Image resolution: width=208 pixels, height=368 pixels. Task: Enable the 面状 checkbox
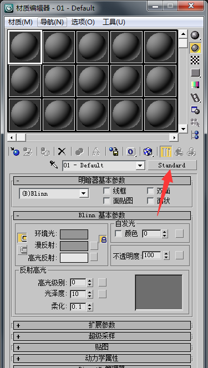click(150, 201)
